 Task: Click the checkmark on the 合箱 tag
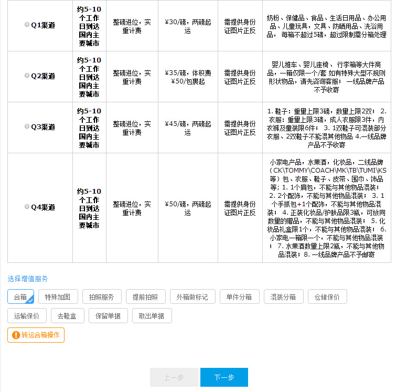pos(30,300)
